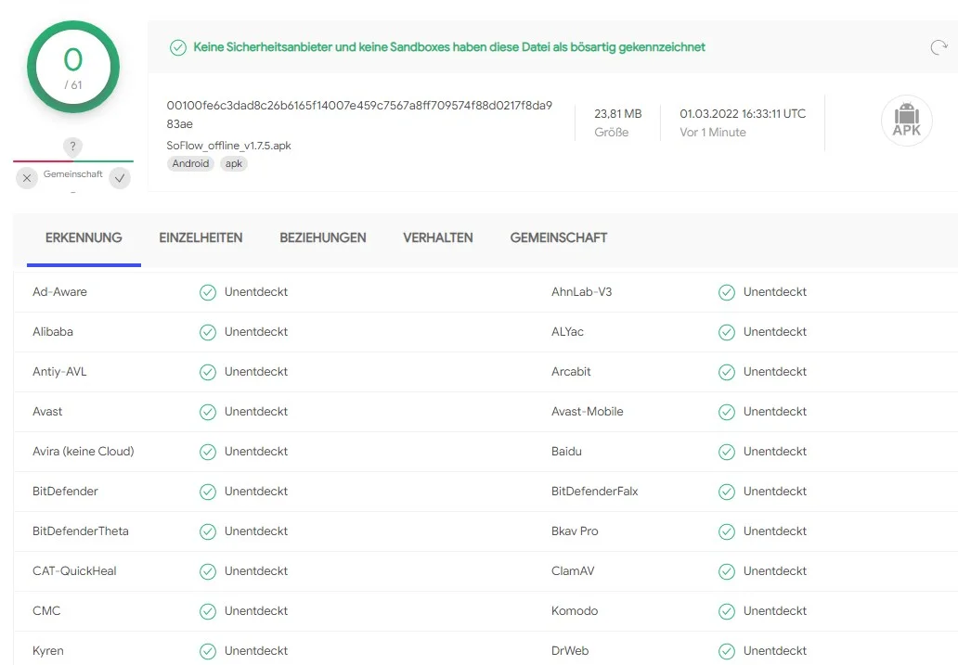Click the check icon in Avast row
958x665 pixels.
(208, 412)
